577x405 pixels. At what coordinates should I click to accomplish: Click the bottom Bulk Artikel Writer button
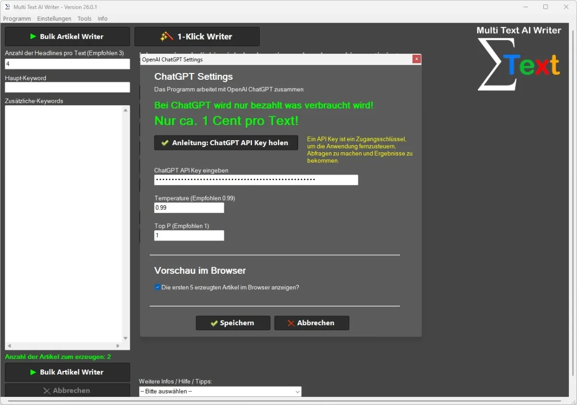[x=67, y=372]
